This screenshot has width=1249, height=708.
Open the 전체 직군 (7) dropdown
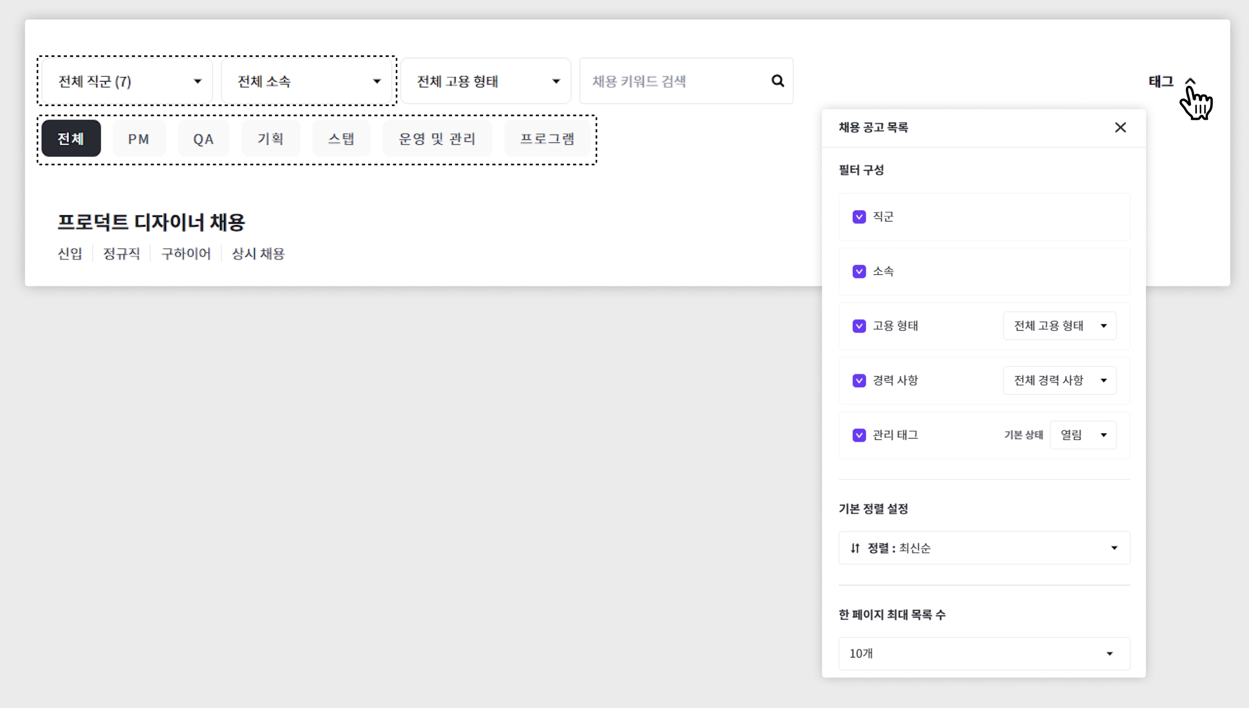pos(128,81)
